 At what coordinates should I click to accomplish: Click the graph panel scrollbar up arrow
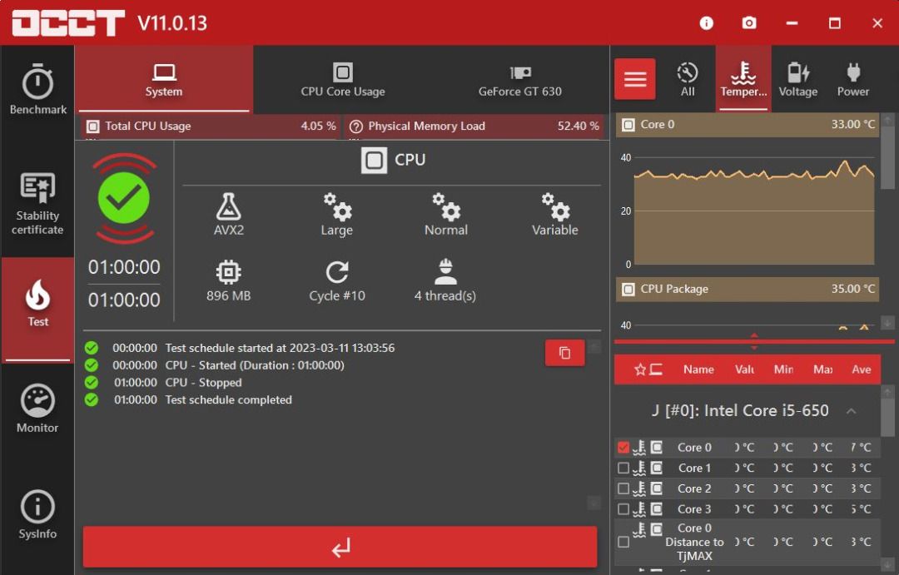point(887,120)
